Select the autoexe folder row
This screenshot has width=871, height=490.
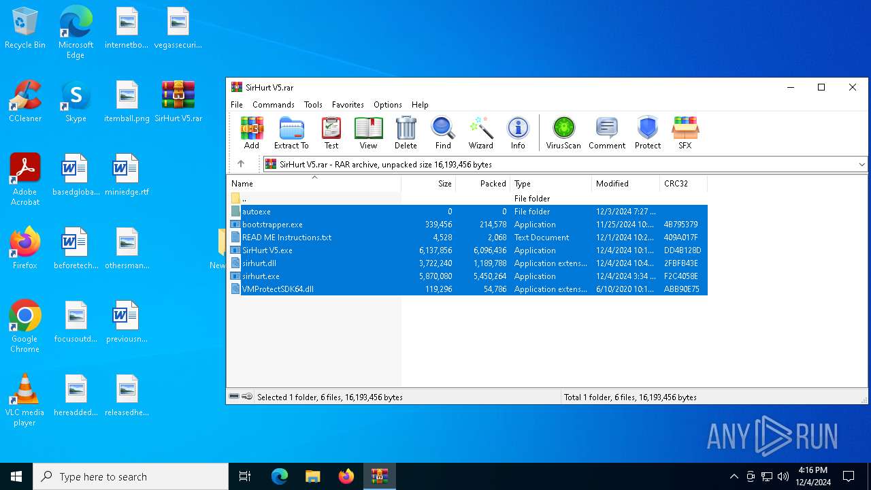[467, 212]
